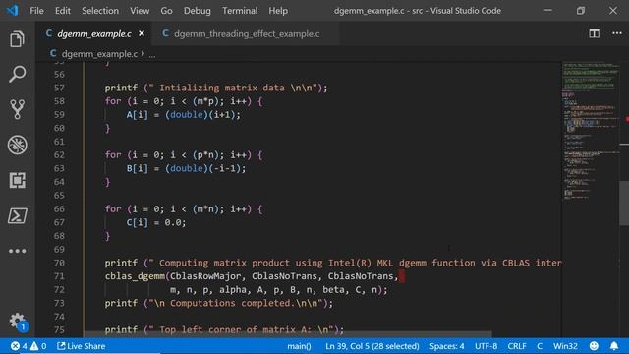
Task: Click 'Intializing matrix data' printf line
Action: pos(216,88)
